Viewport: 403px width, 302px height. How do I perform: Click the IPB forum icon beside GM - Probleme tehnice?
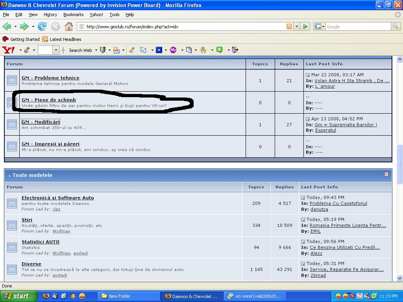pos(12,80)
